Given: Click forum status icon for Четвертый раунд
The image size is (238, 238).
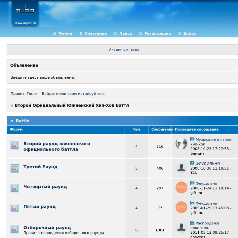Looking at the screenshot, I should click(15, 188).
